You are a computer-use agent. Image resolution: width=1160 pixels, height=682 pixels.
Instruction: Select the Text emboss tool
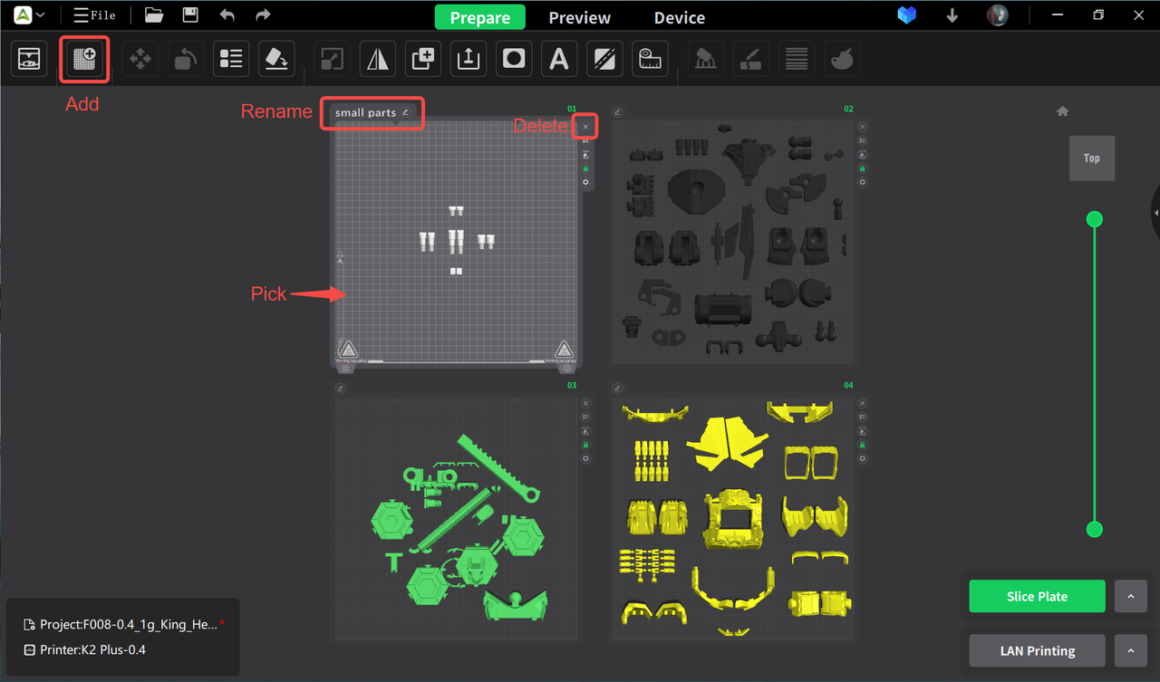(559, 59)
